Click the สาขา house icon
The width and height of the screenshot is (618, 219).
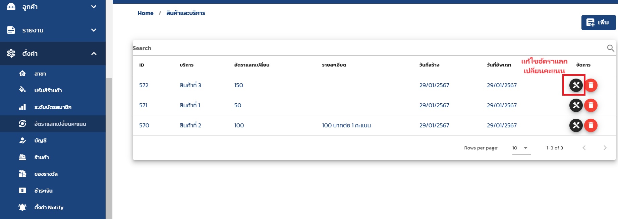pos(22,74)
